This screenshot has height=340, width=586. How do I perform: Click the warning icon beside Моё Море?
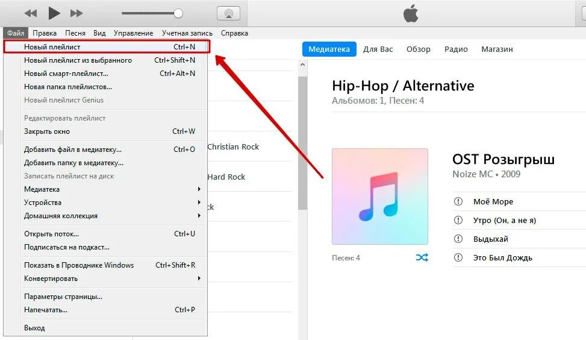[458, 201]
